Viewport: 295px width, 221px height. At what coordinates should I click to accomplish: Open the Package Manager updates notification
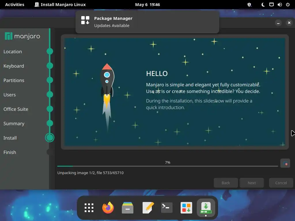tap(147, 22)
